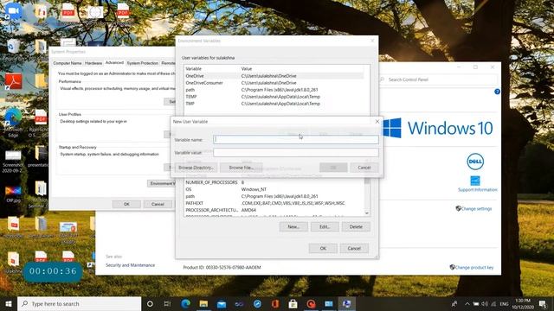The width and height of the screenshot is (554, 311).
Task: Click the Browse File button
Action: click(241, 168)
